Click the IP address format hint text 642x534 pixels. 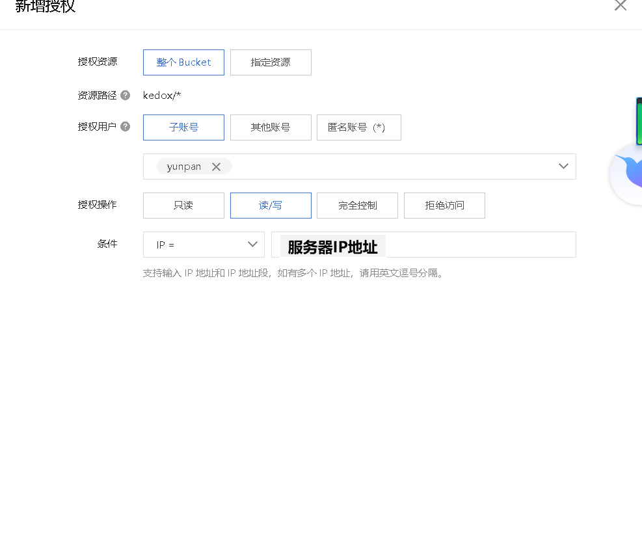point(293,273)
